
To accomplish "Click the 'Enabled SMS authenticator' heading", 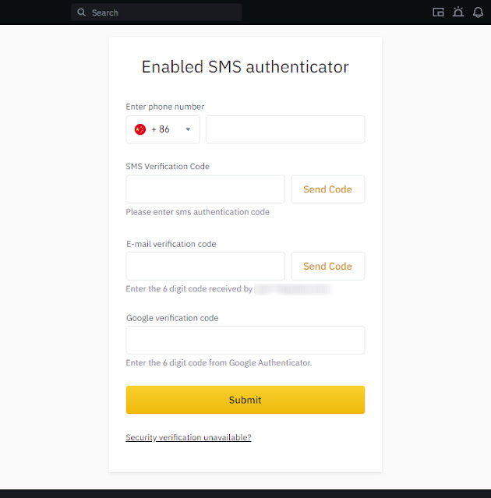I will pos(245,67).
